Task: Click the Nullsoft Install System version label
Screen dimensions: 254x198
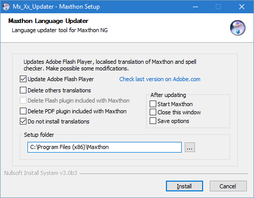Action: [41, 173]
